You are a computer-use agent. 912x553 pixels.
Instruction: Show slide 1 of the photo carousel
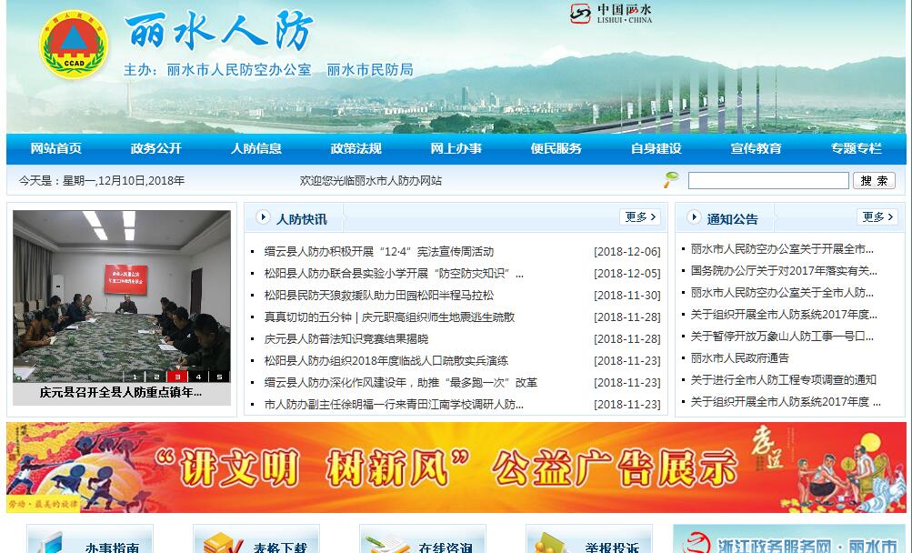pyautogui.click(x=135, y=377)
